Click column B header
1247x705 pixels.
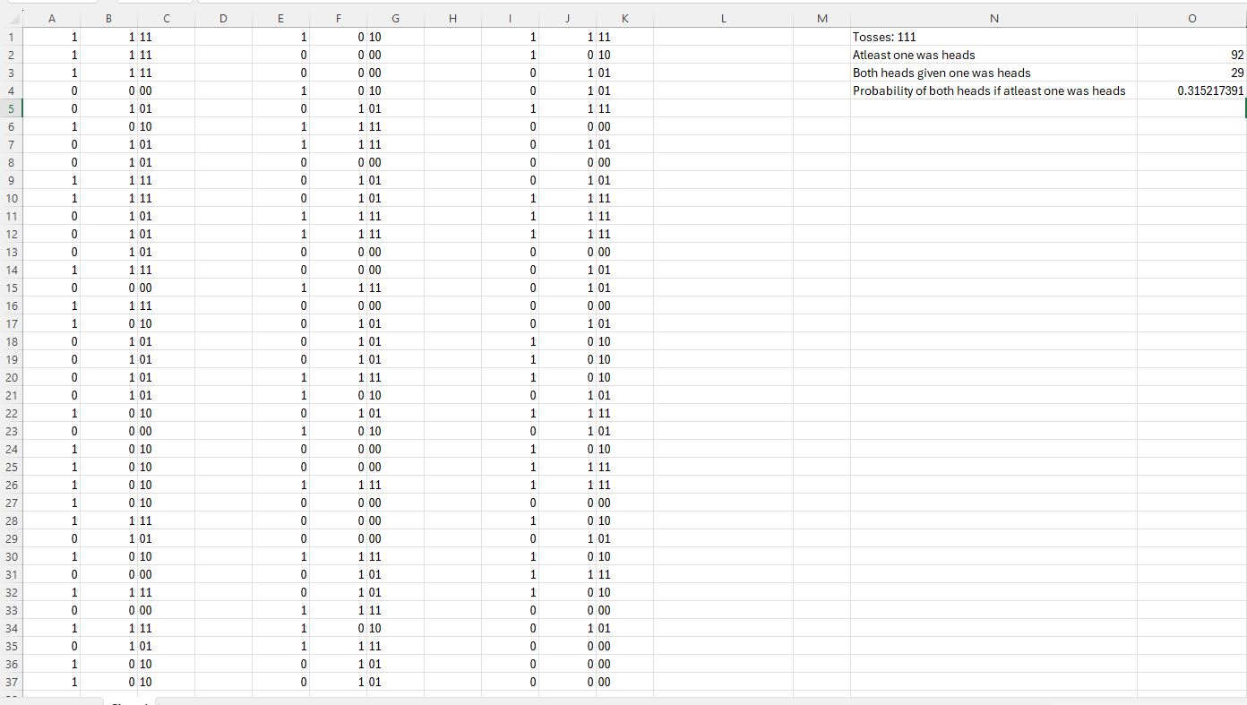(x=108, y=18)
